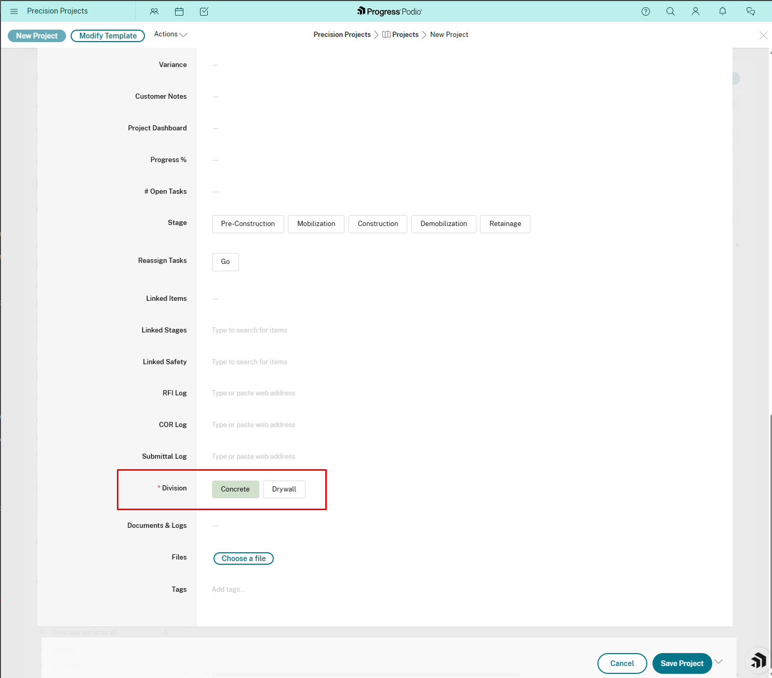The image size is (772, 678).
Task: Open the tasks checkmark icon
Action: click(x=204, y=11)
